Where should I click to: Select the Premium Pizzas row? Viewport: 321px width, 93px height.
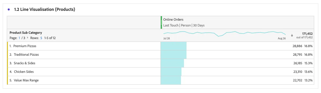(161, 46)
